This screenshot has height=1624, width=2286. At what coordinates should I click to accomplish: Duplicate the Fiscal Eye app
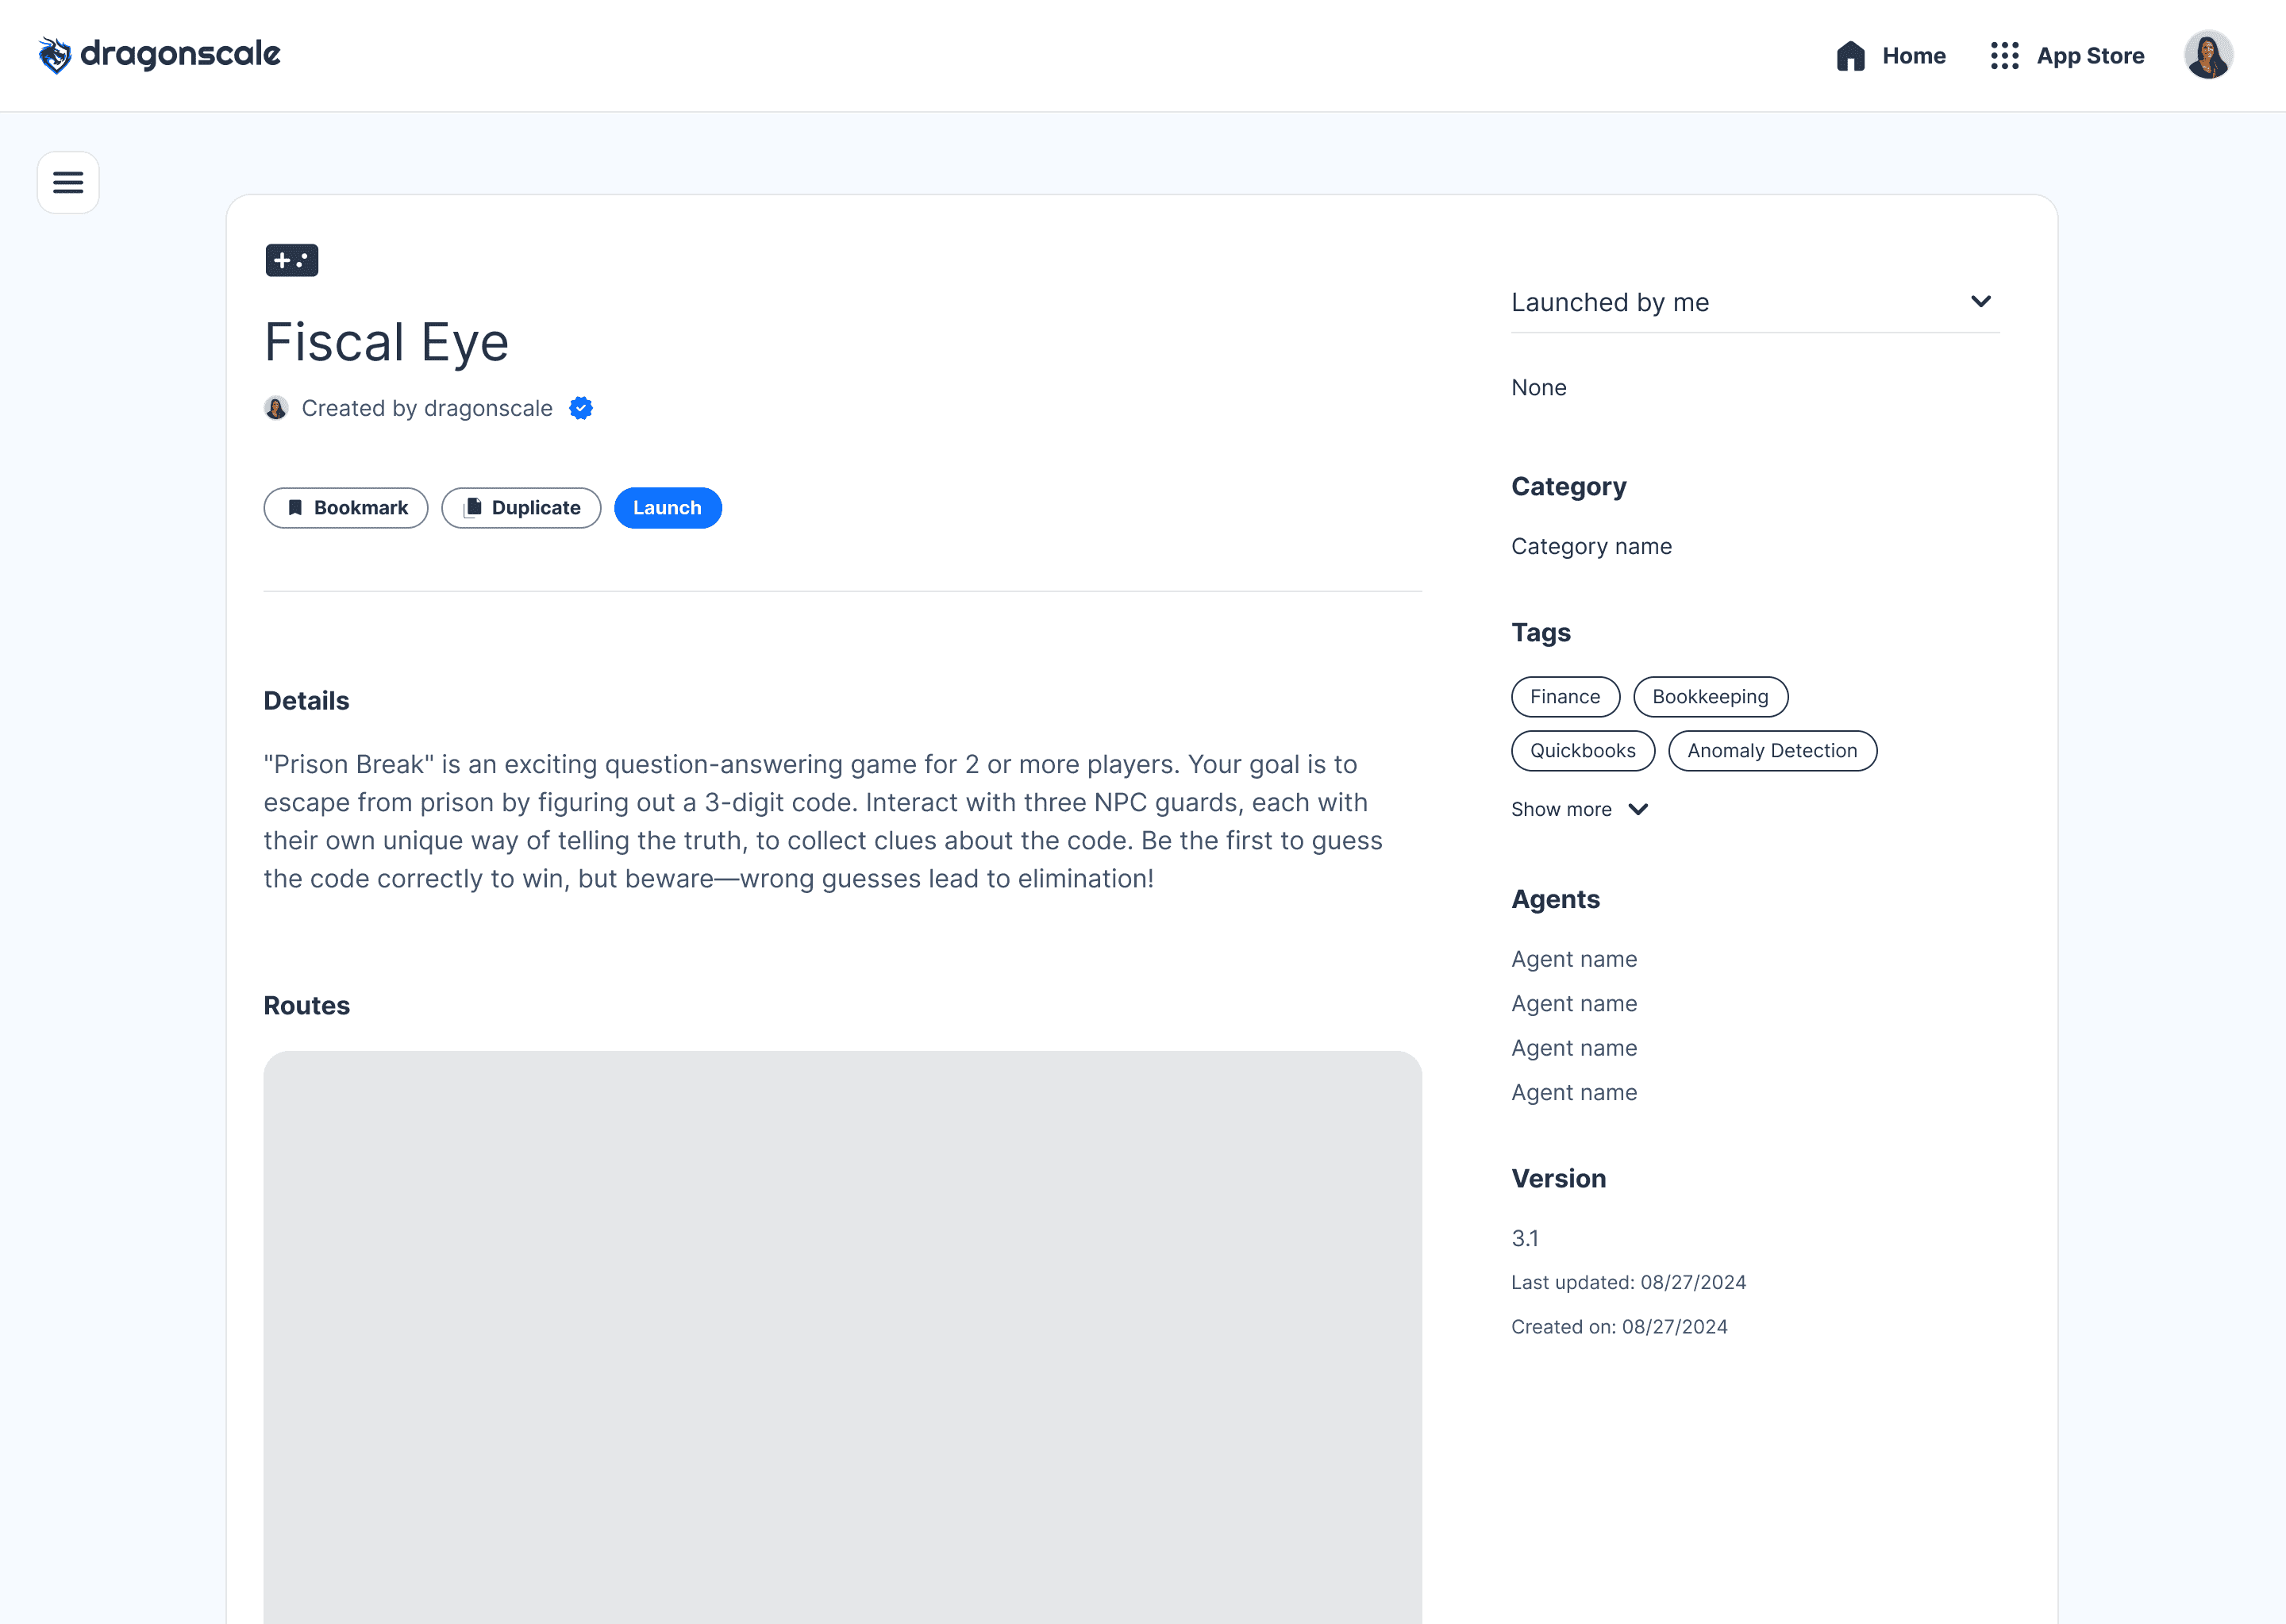521,508
